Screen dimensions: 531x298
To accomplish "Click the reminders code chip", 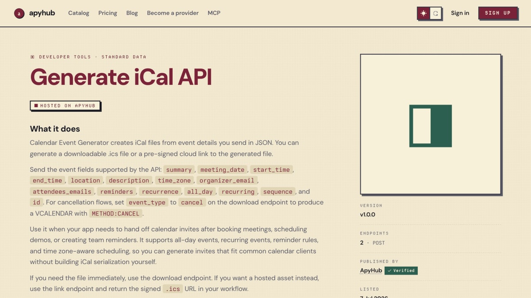I will 117,192.
